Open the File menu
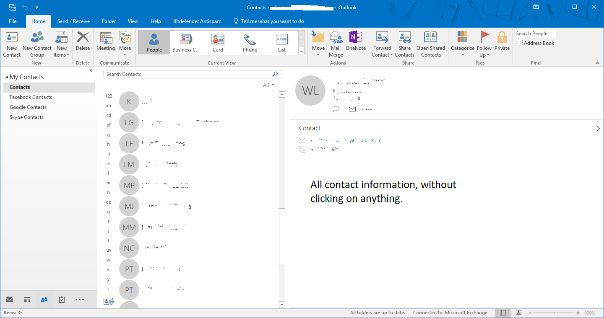This screenshot has height=318, width=604. 13,21
